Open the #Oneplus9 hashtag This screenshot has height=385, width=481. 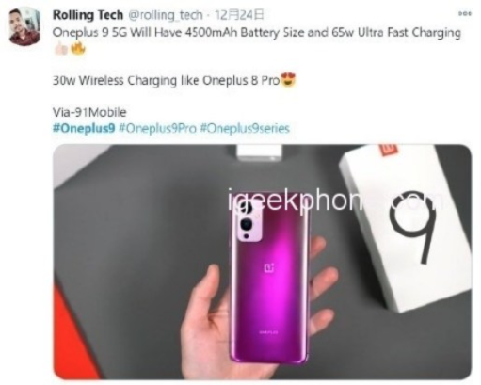click(84, 128)
